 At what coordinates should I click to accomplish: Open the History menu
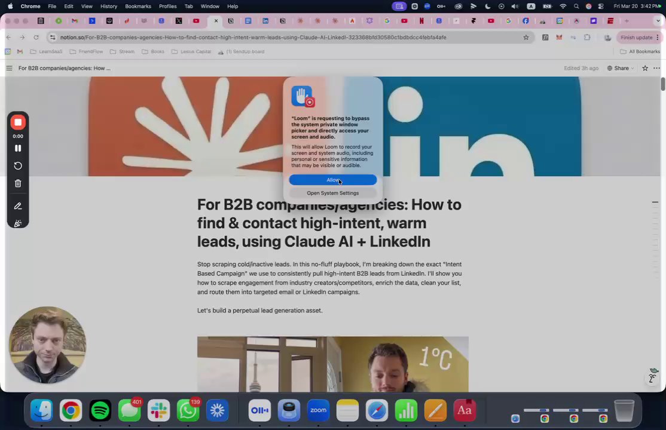109,7
